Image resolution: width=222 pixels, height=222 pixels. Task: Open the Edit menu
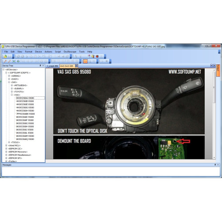coord(12,52)
